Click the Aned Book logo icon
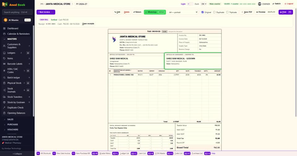This screenshot has width=297, height=156. tap(5, 4)
